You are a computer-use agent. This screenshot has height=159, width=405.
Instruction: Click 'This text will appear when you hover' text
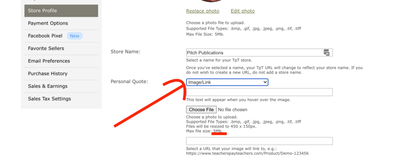pyautogui.click(x=238, y=100)
